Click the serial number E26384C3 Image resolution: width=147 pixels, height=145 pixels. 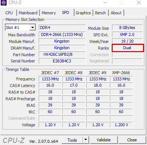coord(62,61)
